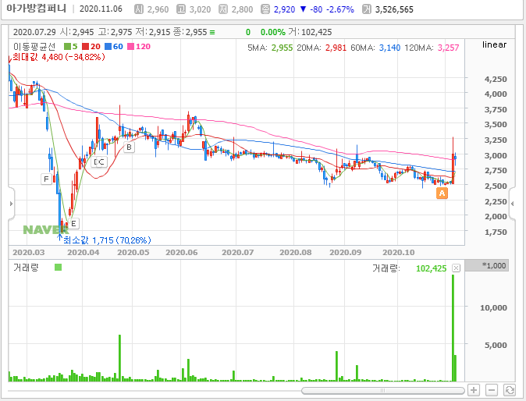The image size is (526, 401).
Task: Click the 최소값 1,715 minimum label
Action: pos(107,240)
